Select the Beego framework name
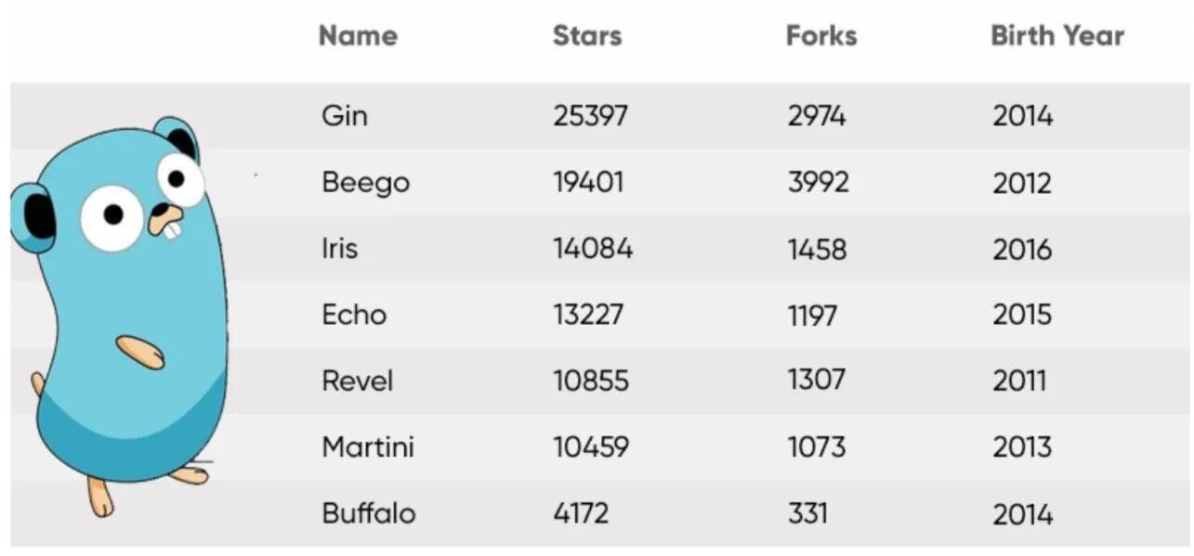The image size is (1194, 556). pos(365,183)
